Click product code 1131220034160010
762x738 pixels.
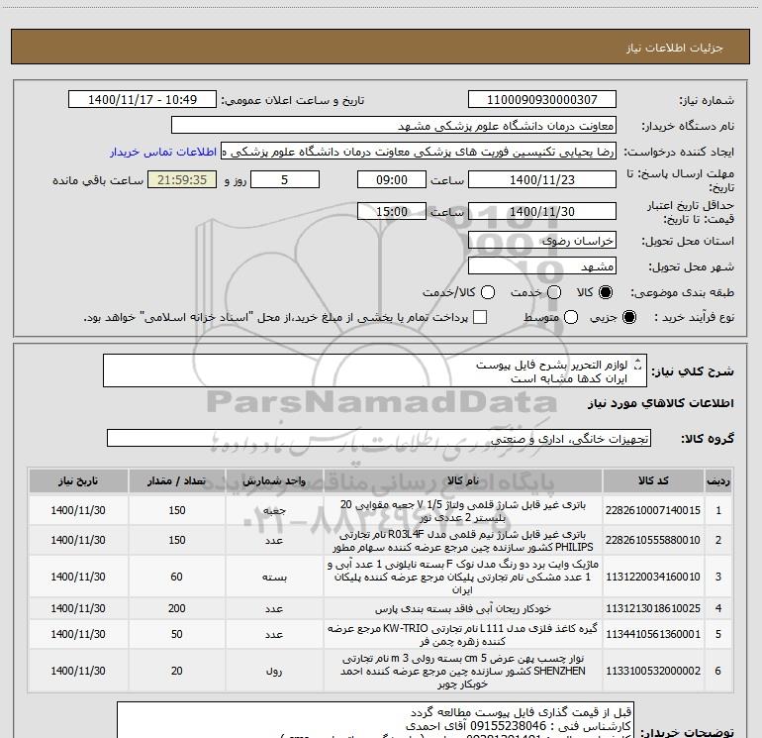point(653,577)
